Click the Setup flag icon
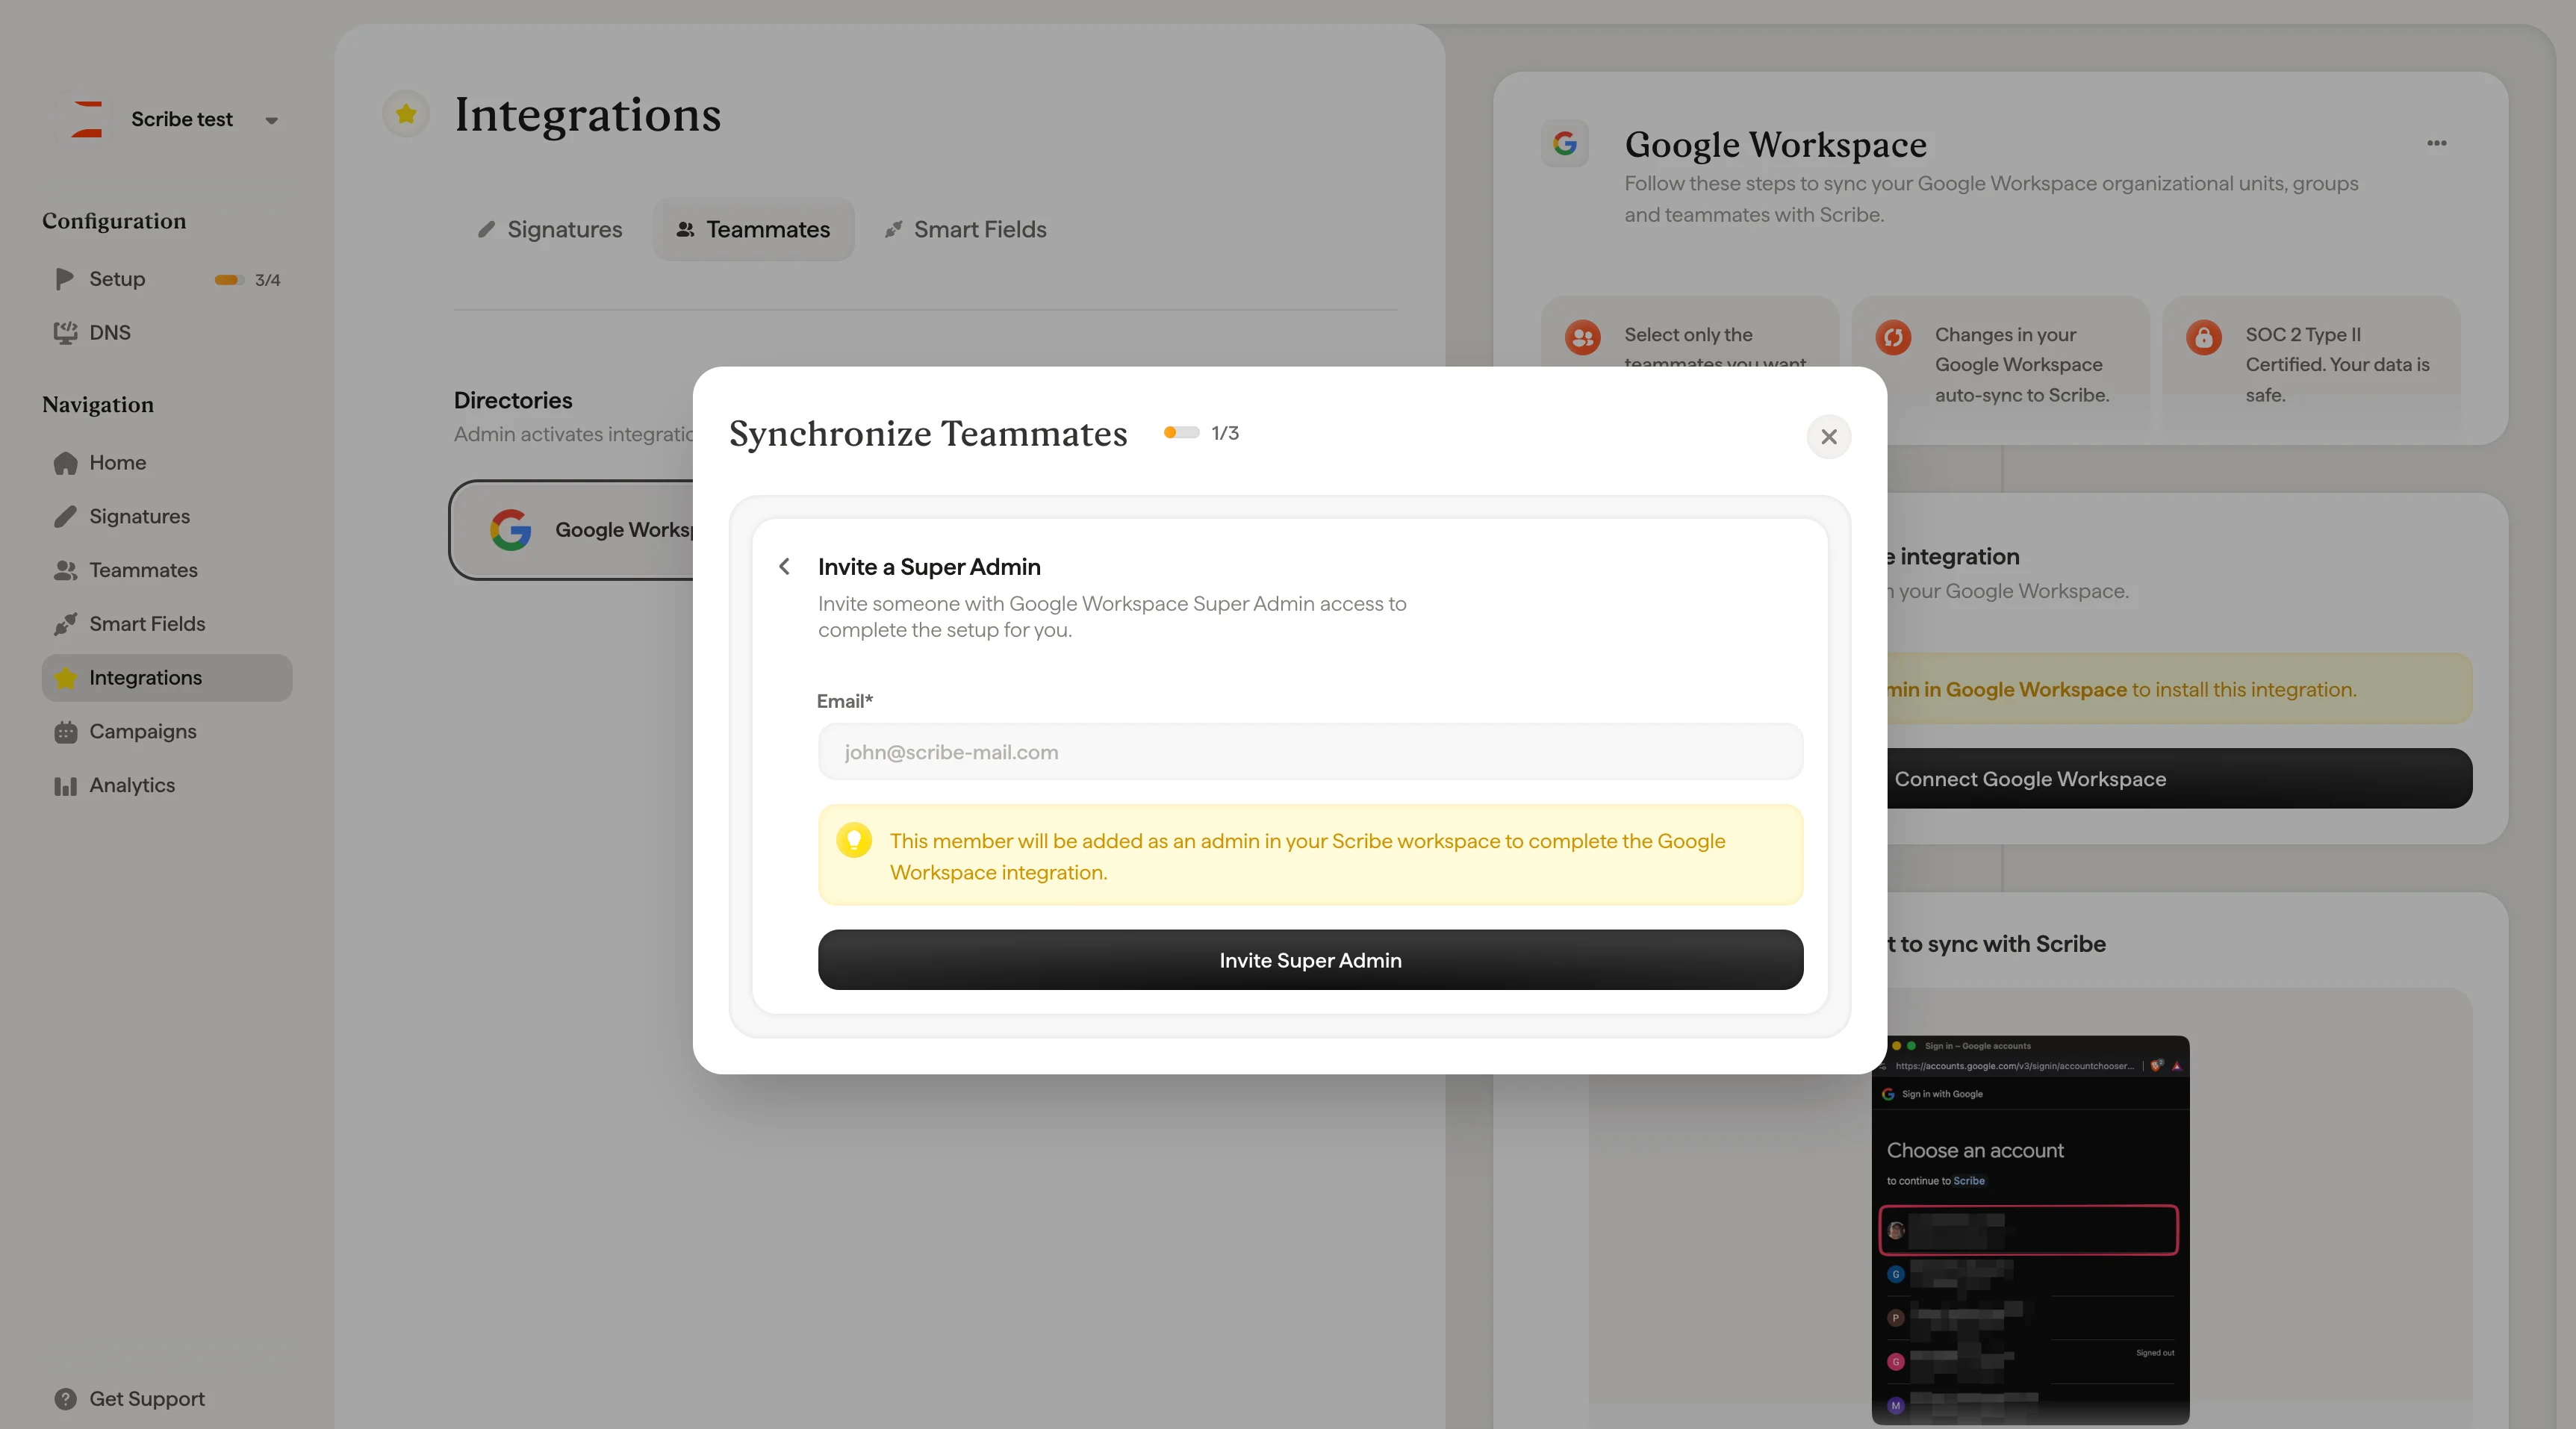Image resolution: width=2576 pixels, height=1429 pixels. [x=65, y=279]
